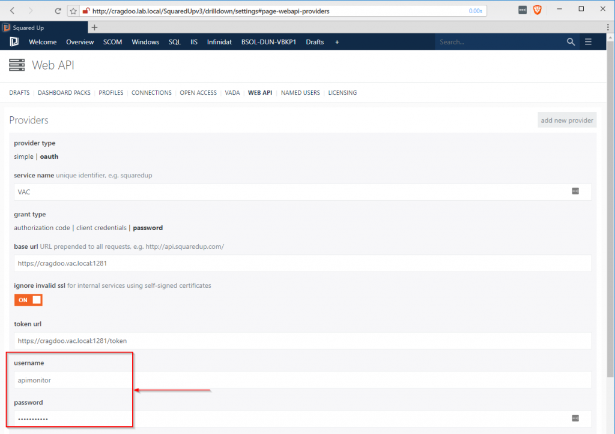The width and height of the screenshot is (615, 434).
Task: Open the Welcome dashboard
Action: (43, 42)
